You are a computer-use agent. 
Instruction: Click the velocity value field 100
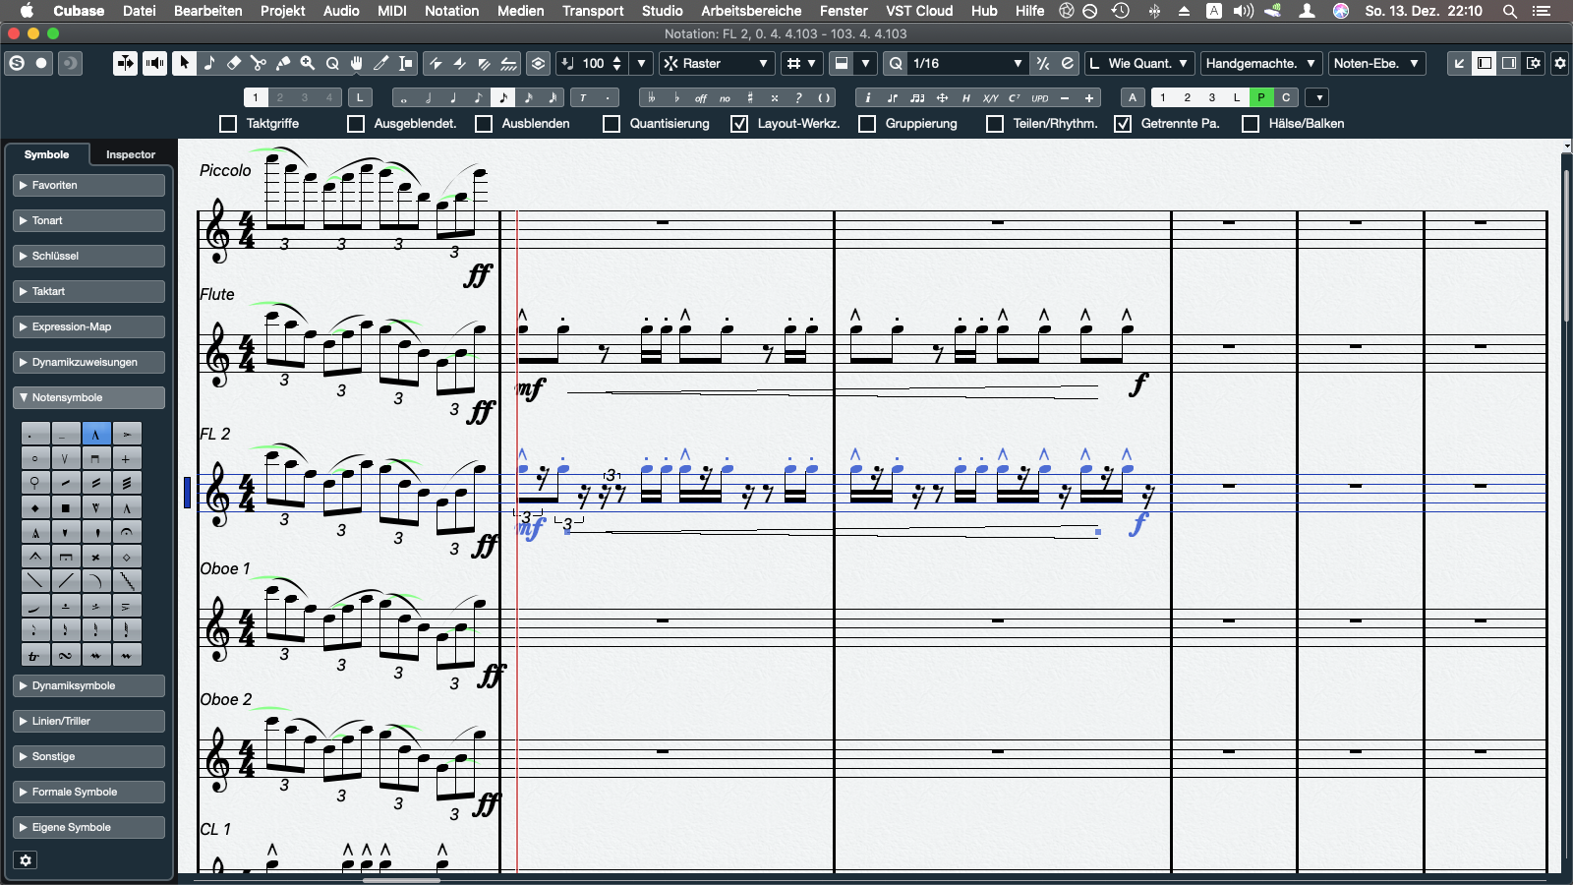pyautogui.click(x=593, y=63)
